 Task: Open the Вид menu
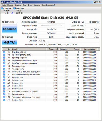coord(24,5)
